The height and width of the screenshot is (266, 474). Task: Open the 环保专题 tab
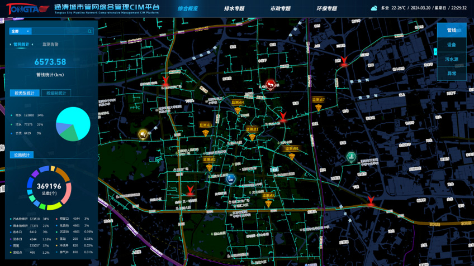pyautogui.click(x=327, y=8)
